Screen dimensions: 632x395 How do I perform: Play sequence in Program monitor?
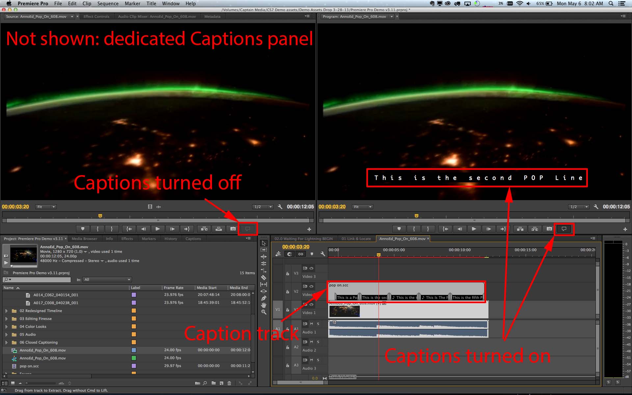coord(474,229)
